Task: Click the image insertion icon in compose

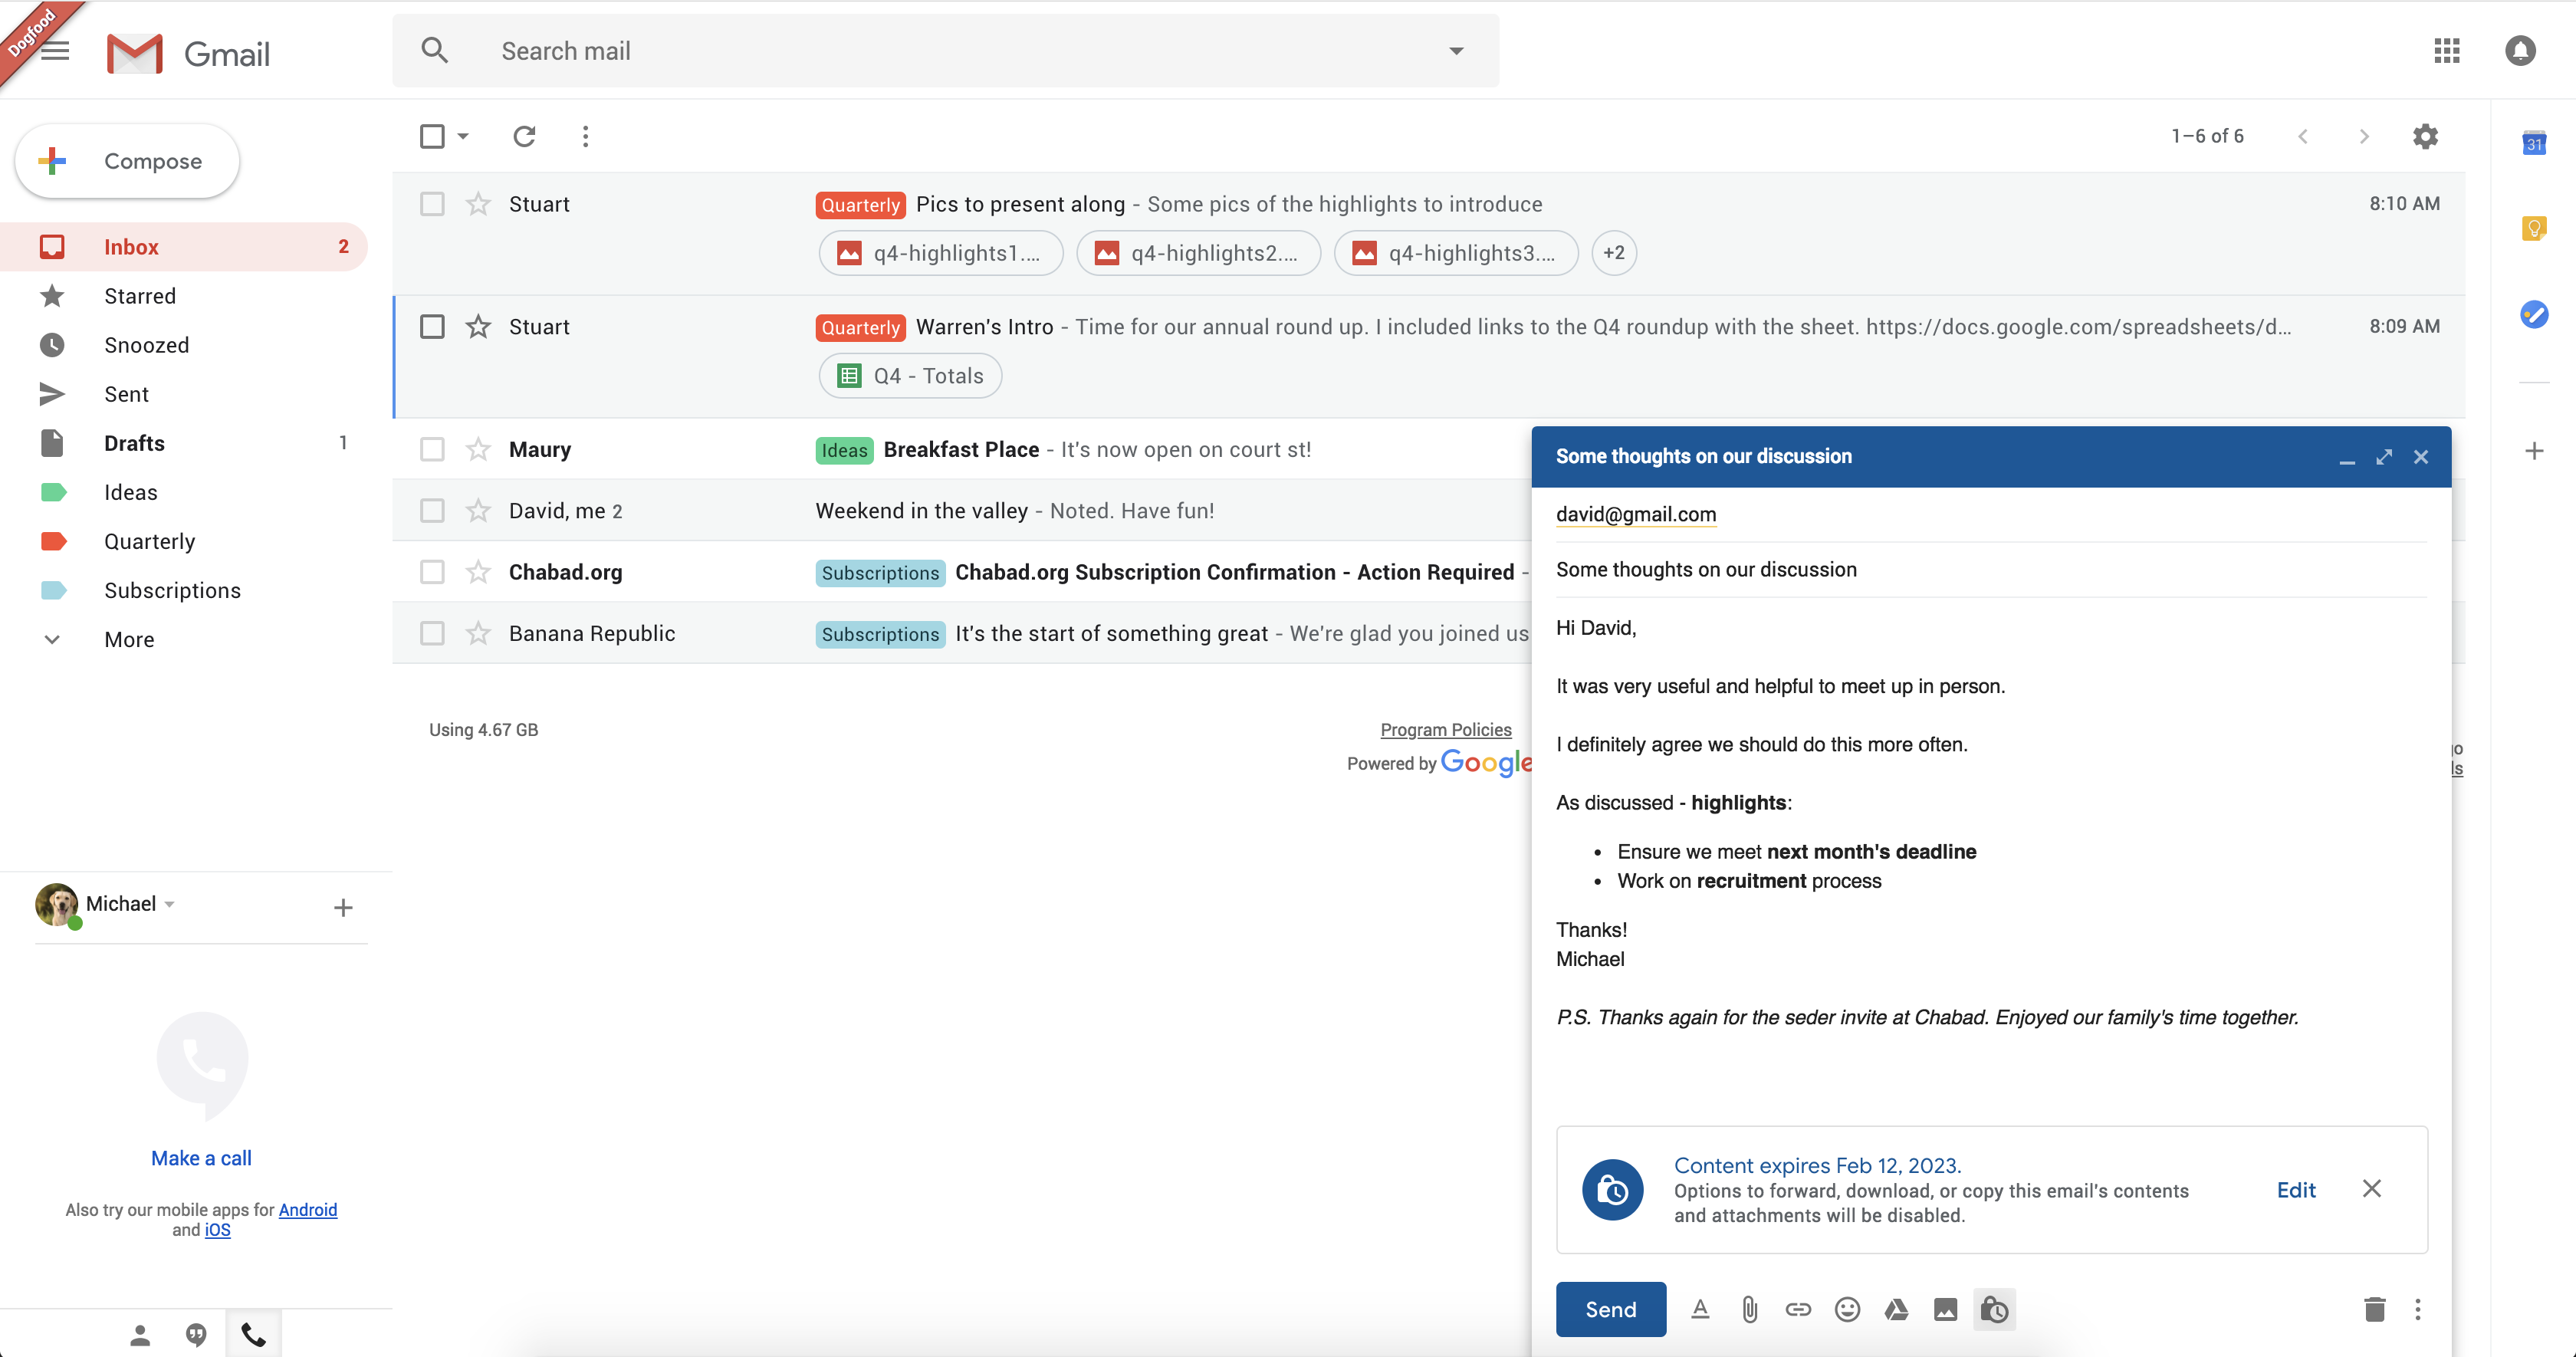Action: coord(1944,1309)
